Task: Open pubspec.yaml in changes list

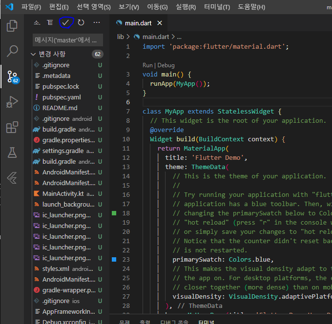Action: [68, 97]
